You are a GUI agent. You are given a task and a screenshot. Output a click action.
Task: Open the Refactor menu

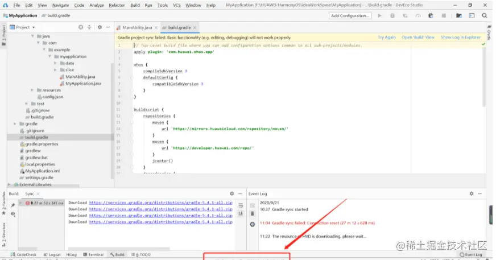[x=117, y=5]
